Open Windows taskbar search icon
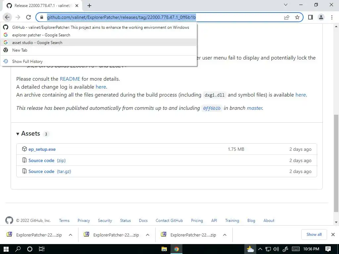This screenshot has height=254, width=339. coord(18,249)
